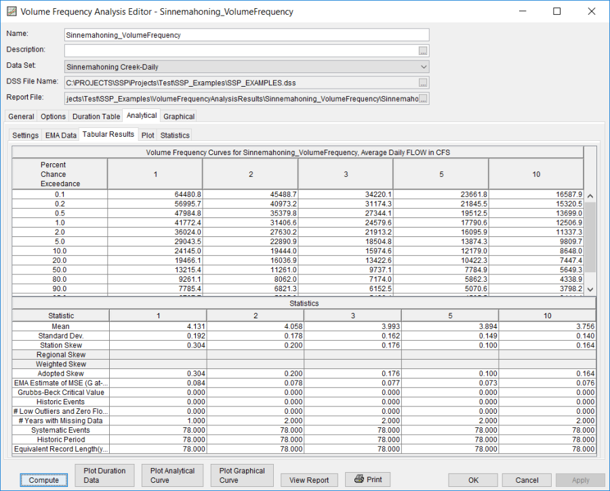
Task: Click the Systematic Events row label
Action: [x=61, y=430]
